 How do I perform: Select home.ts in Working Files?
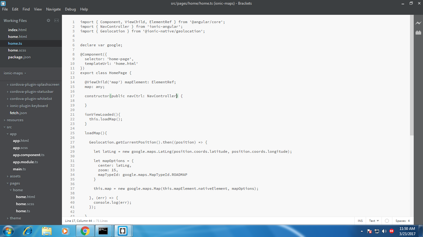[15, 44]
